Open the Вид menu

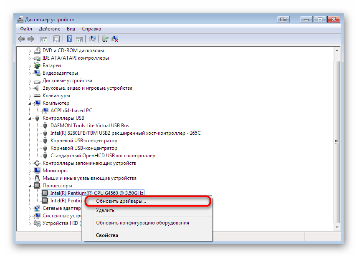71,29
